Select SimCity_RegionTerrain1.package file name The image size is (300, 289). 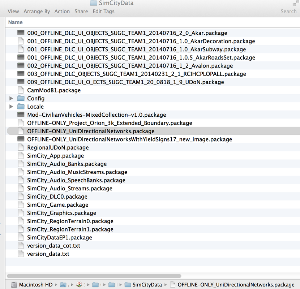pos(70,229)
